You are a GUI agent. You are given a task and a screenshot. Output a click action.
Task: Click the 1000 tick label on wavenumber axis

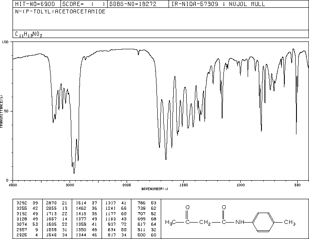(x=240, y=185)
